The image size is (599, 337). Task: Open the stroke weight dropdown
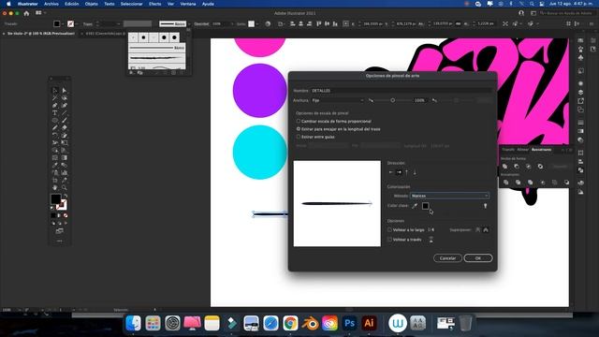coord(119,23)
